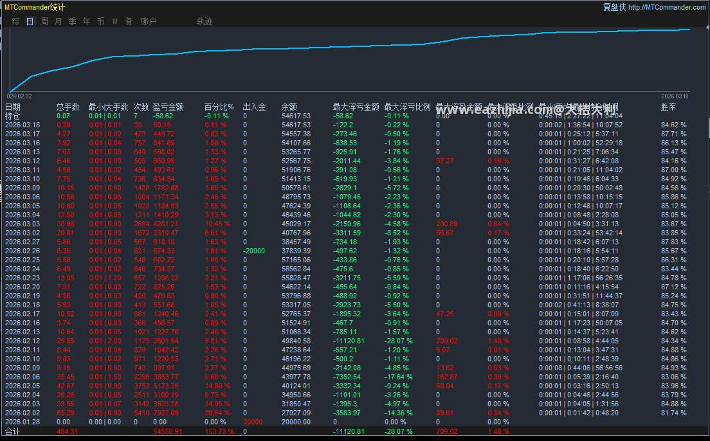Click the 日期 column header
The width and height of the screenshot is (710, 441).
click(x=13, y=107)
